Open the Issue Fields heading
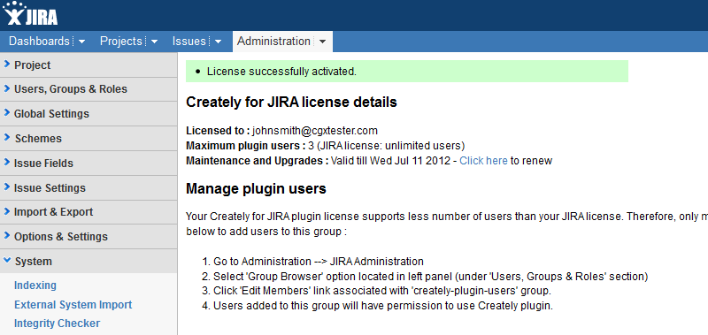Viewport: 708px width, 335px height. [43, 164]
